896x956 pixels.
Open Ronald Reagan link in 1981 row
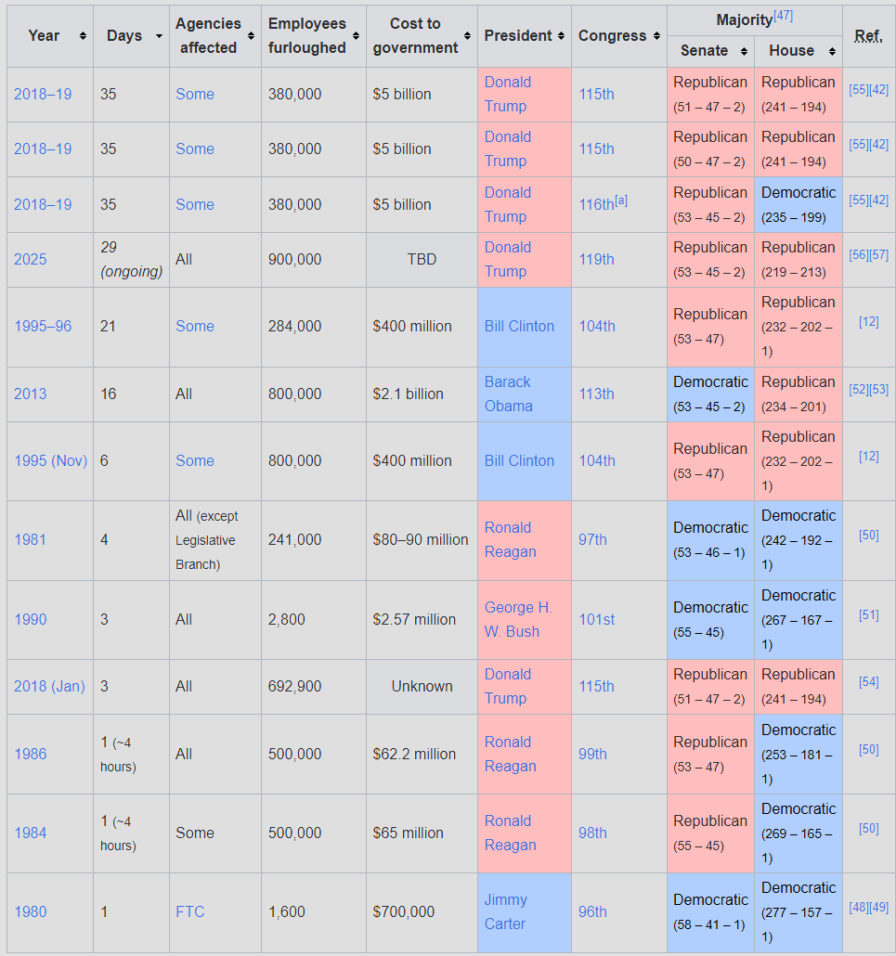pos(510,539)
